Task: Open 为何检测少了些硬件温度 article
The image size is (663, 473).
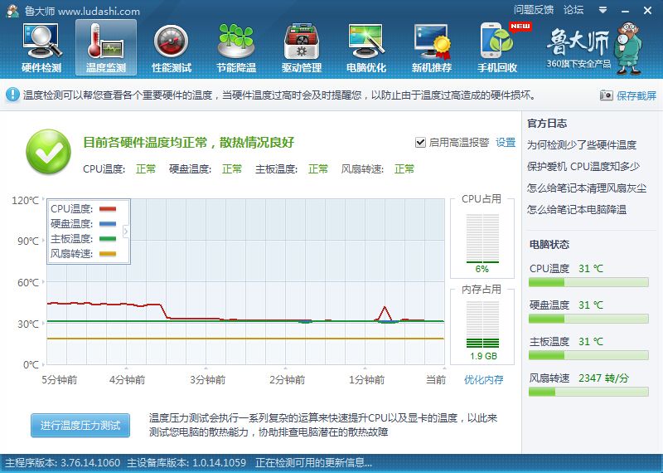Action: (x=582, y=145)
